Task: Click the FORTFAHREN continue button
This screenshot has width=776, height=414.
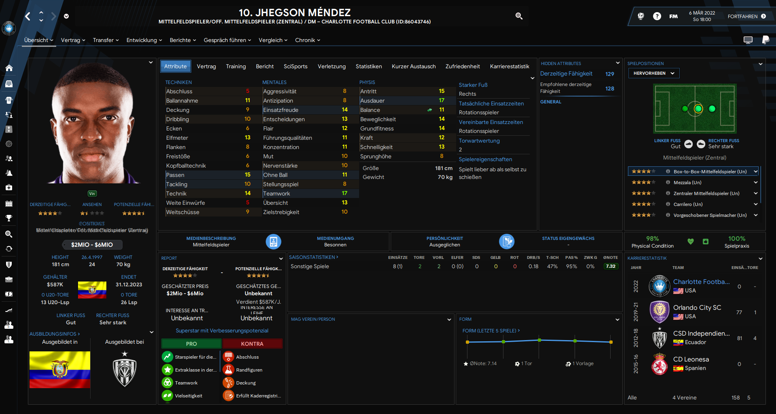Action: pos(746,16)
